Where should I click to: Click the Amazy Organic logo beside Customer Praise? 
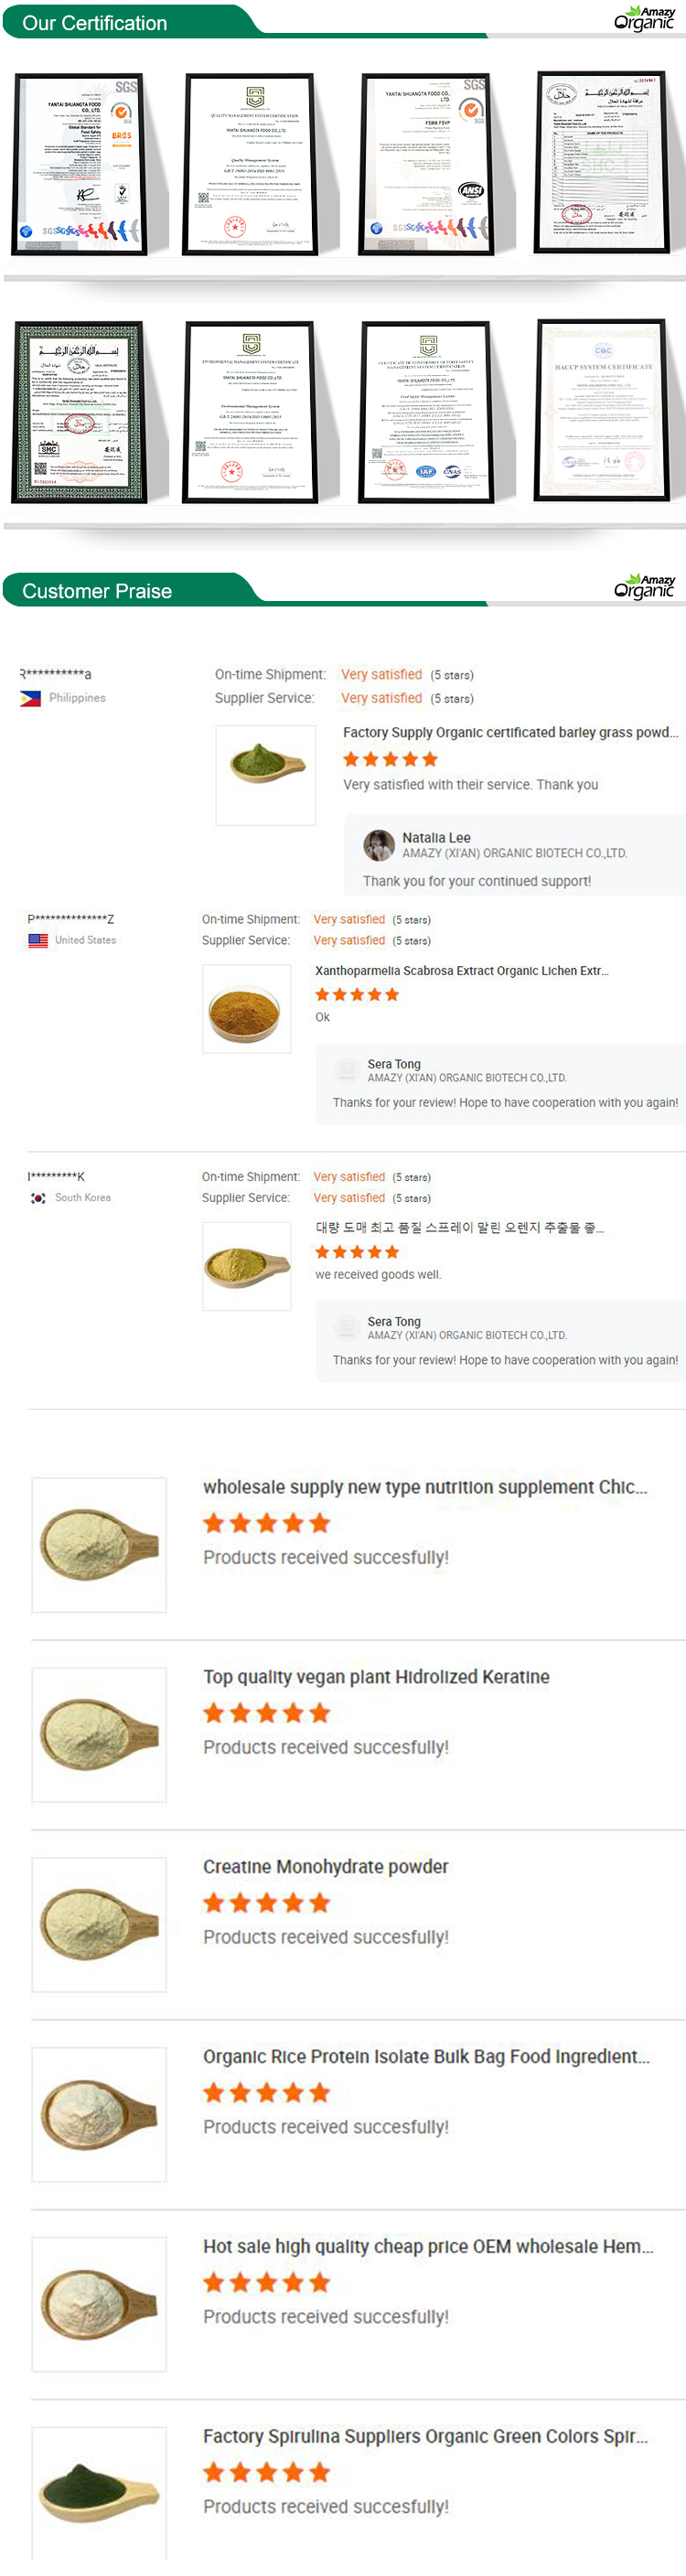coord(644,587)
